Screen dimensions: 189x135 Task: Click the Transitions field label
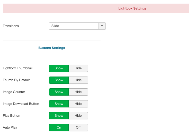tap(11, 26)
